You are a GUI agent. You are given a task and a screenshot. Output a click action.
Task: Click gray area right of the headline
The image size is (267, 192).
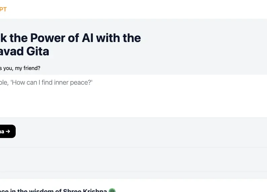click(x=204, y=44)
